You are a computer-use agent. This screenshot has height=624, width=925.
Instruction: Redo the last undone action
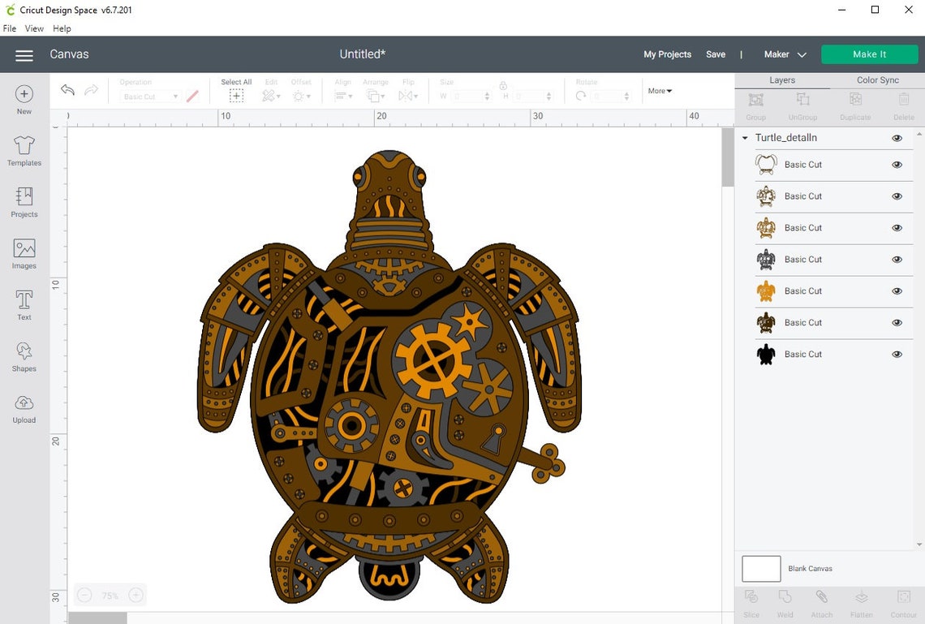[x=92, y=89]
